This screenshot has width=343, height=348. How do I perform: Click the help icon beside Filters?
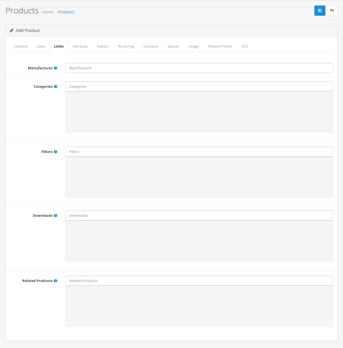click(56, 152)
